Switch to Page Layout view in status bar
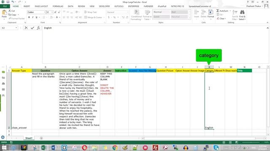Viewport: 270px width, 151px height. [x=230, y=143]
